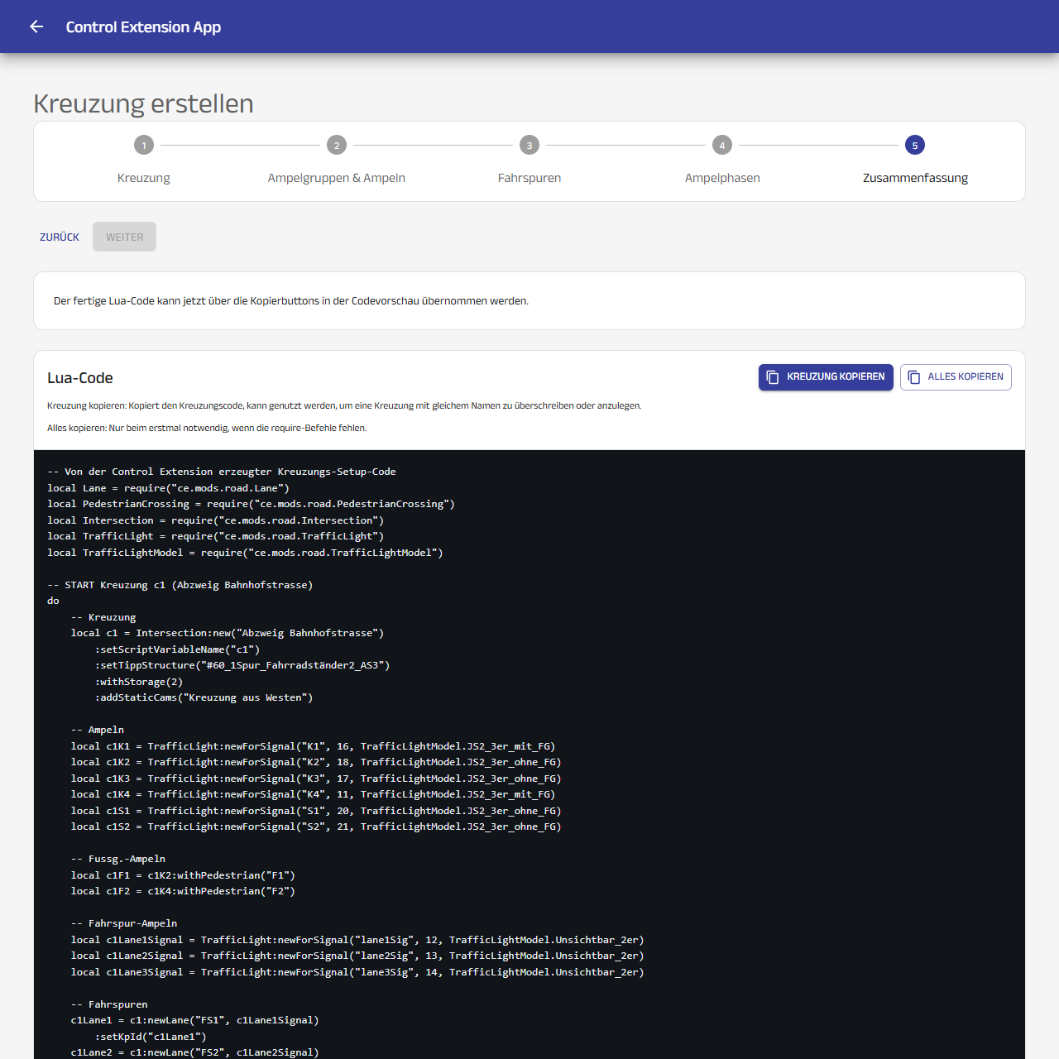
Task: Open the Fahrspuren step
Action: pyautogui.click(x=529, y=178)
